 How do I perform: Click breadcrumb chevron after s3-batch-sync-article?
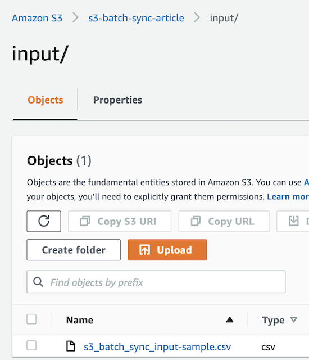tap(197, 17)
